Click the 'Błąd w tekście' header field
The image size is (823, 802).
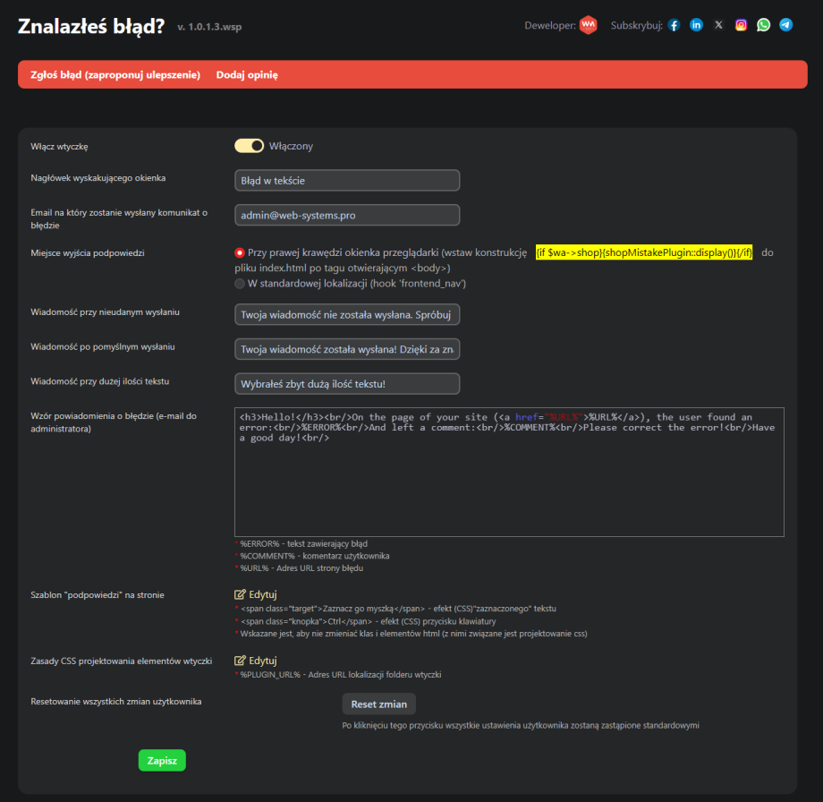(347, 181)
